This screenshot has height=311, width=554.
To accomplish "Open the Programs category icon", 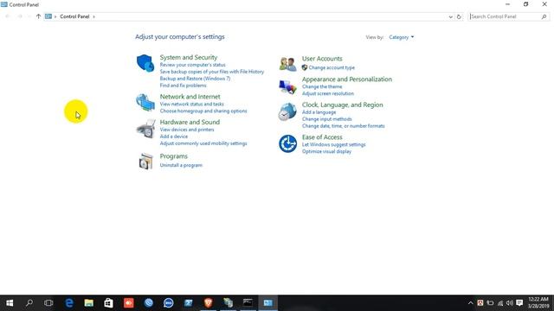I will pos(145,162).
